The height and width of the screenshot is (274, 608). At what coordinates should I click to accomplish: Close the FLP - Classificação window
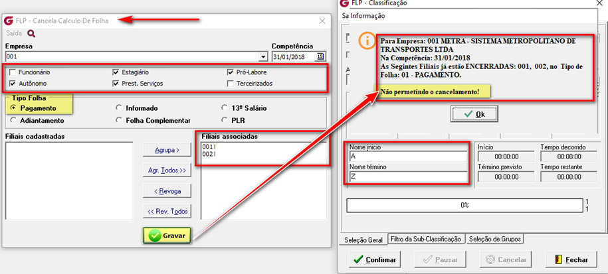point(599,3)
